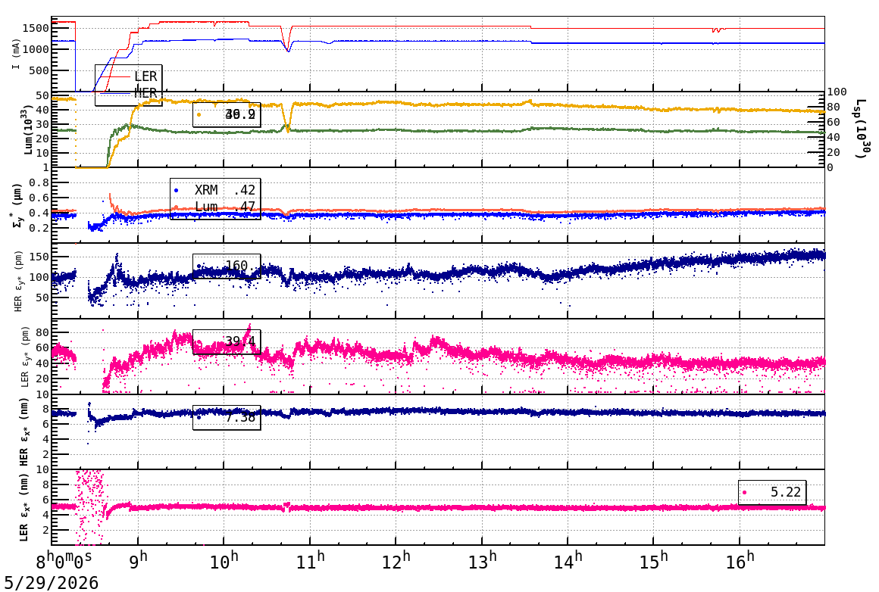879x592 pixels.
Task: Click the 5/29/2026 date label
Action: [51, 582]
